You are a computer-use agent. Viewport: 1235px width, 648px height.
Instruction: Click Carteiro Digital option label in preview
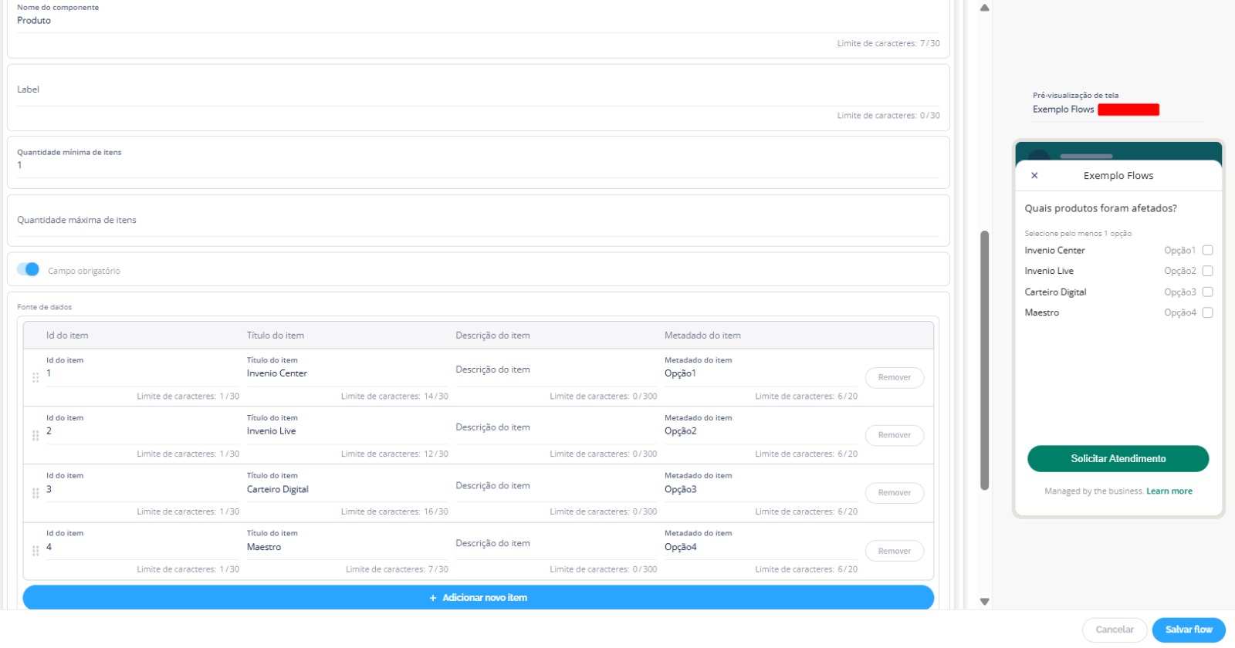pyautogui.click(x=1055, y=292)
